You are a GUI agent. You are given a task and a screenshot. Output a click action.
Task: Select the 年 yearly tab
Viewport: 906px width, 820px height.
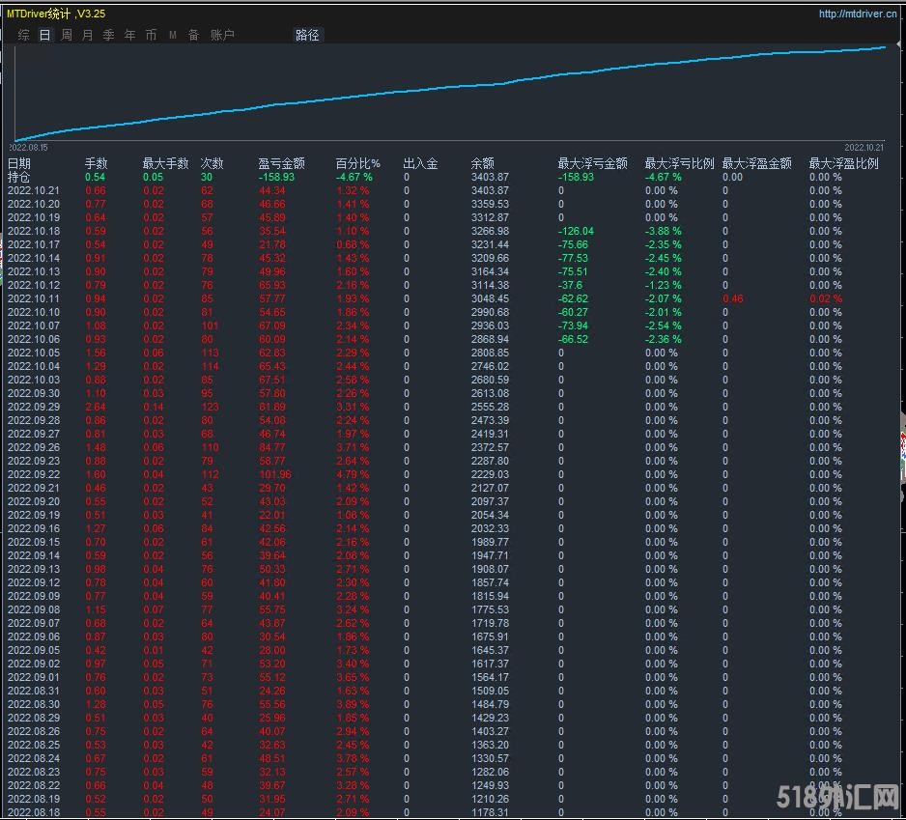tap(130, 35)
